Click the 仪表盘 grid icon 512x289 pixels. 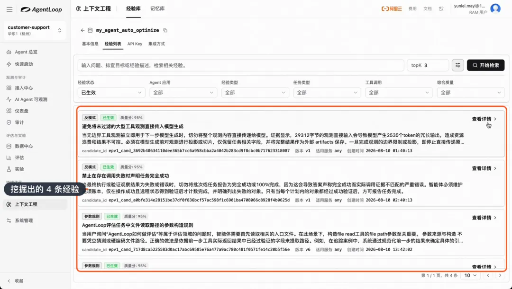(9, 111)
